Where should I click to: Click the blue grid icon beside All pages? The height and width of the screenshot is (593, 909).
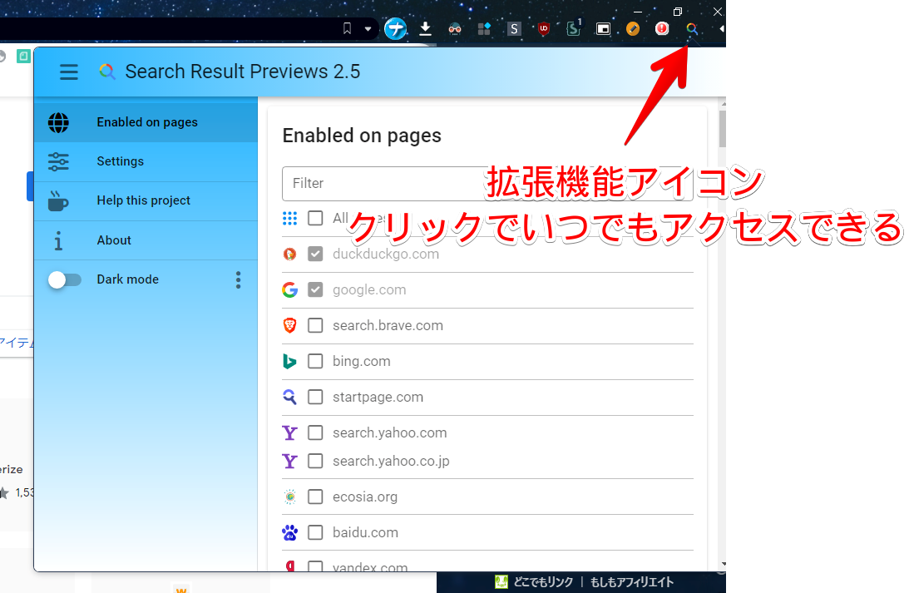click(290, 218)
